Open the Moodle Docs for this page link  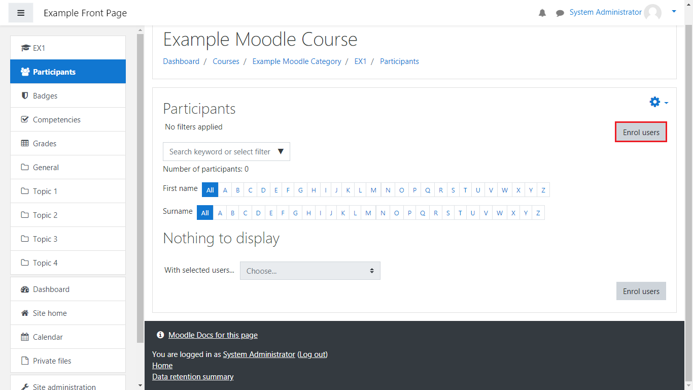click(x=213, y=335)
